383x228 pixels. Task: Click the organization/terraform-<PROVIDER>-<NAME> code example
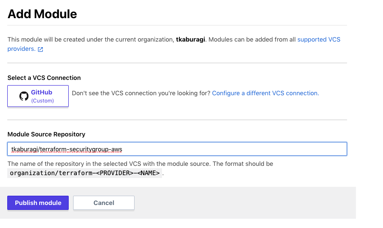coord(85,174)
